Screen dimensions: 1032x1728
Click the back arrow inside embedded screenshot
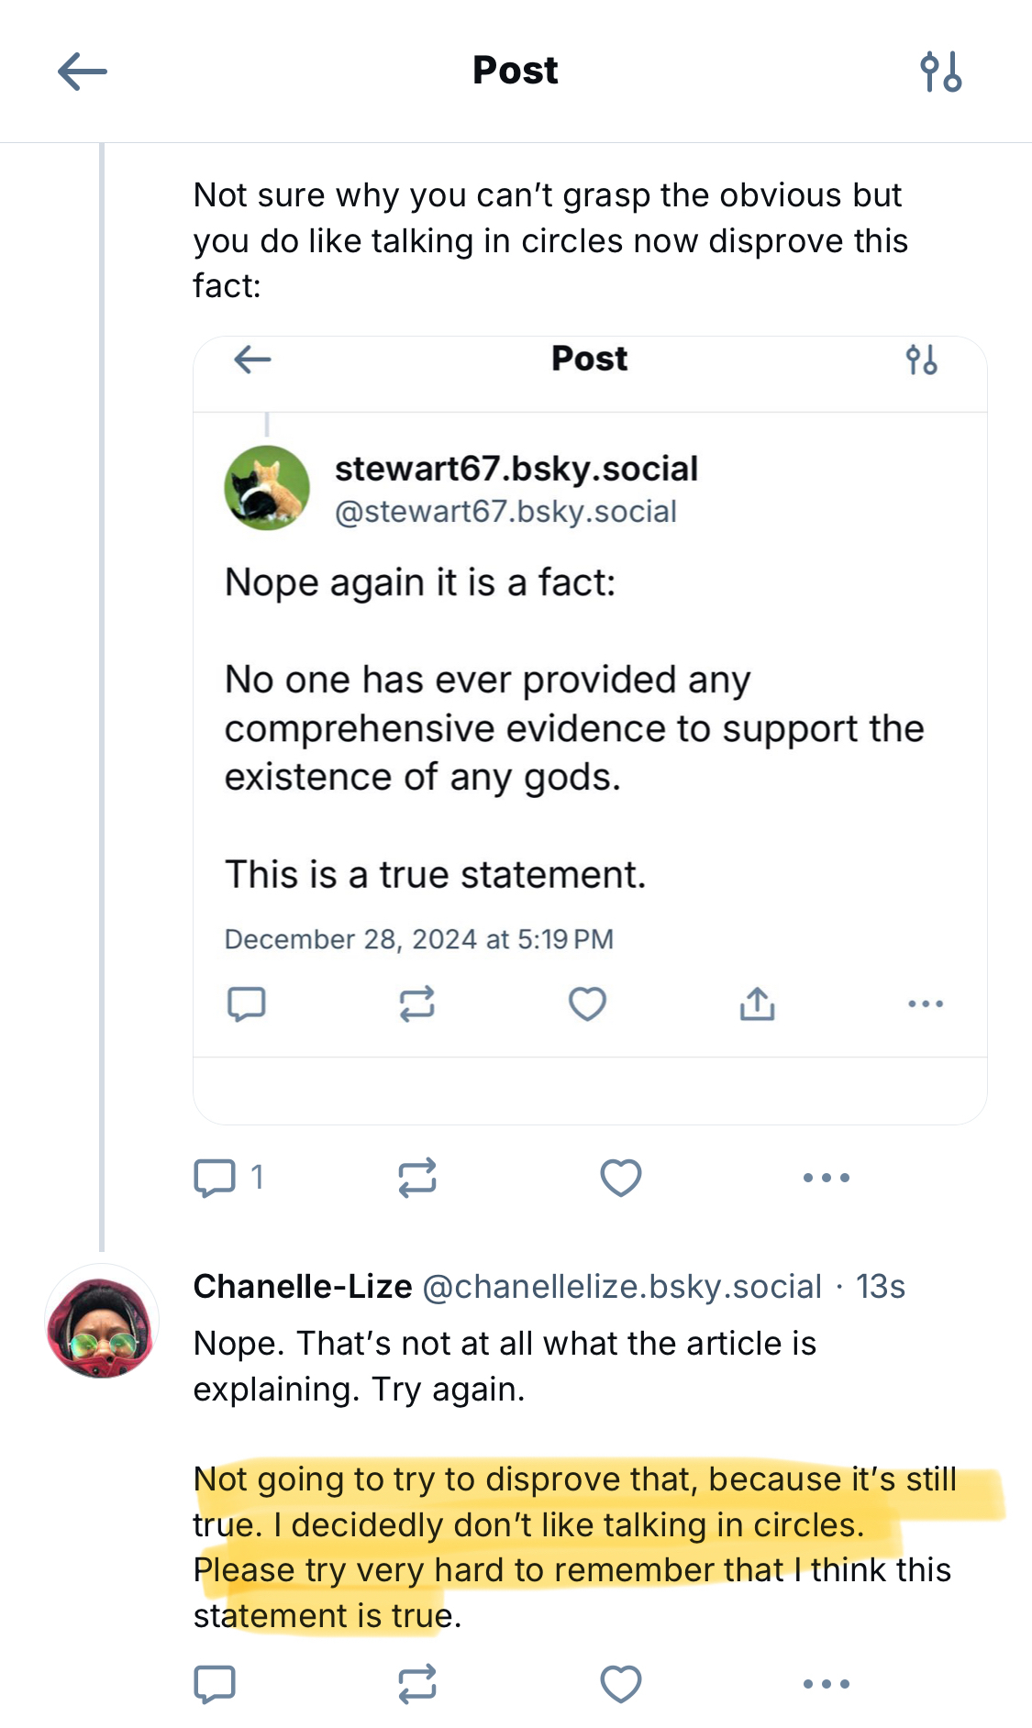click(252, 360)
